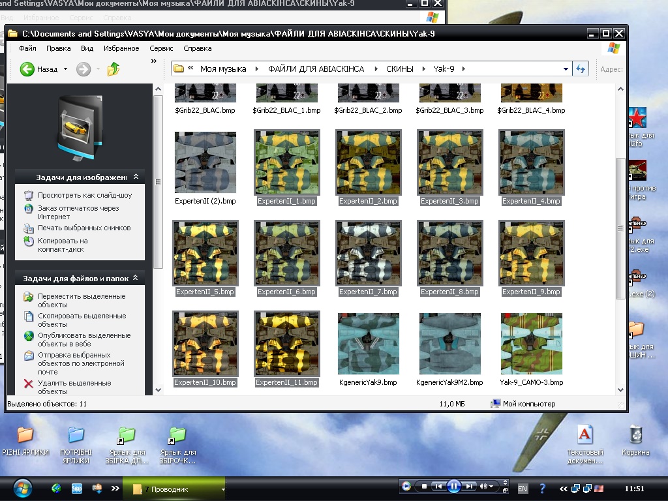Open the Справка menu
The image size is (668, 501).
point(197,48)
